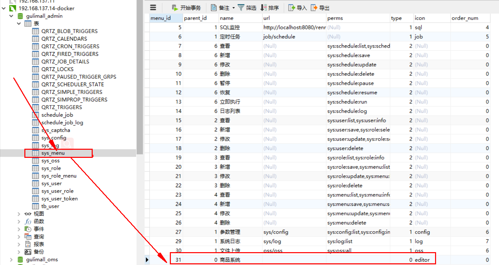Expand the 视图 views node
Viewport: 499px width, 265px height.
pyautogui.click(x=19, y=214)
